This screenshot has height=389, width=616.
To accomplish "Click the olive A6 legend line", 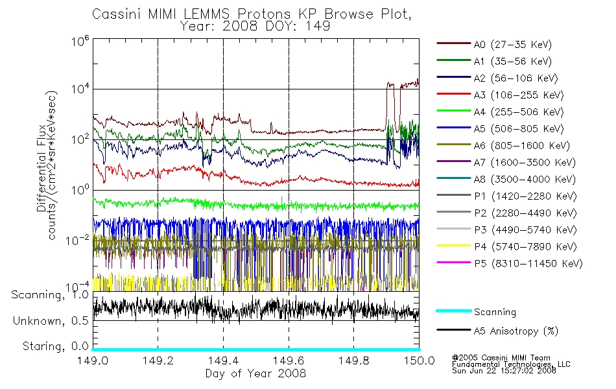I will pyautogui.click(x=454, y=144).
